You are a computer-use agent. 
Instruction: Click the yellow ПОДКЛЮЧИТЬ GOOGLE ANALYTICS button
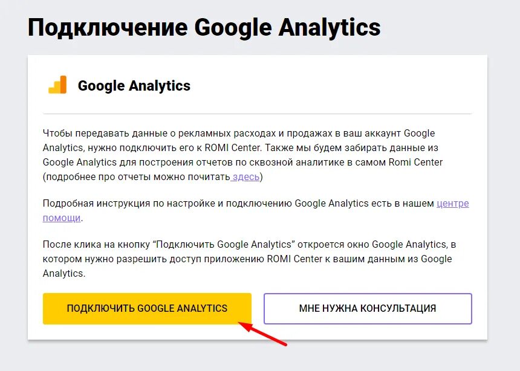point(147,308)
